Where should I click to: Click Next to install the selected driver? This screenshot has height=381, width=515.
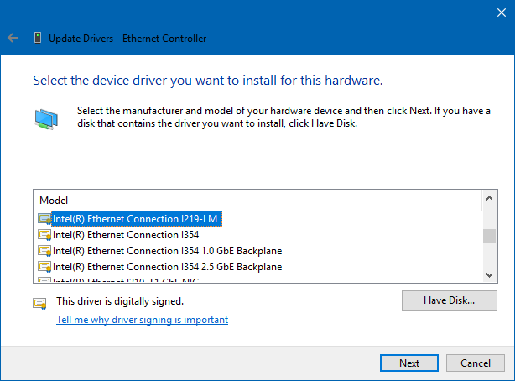click(409, 363)
